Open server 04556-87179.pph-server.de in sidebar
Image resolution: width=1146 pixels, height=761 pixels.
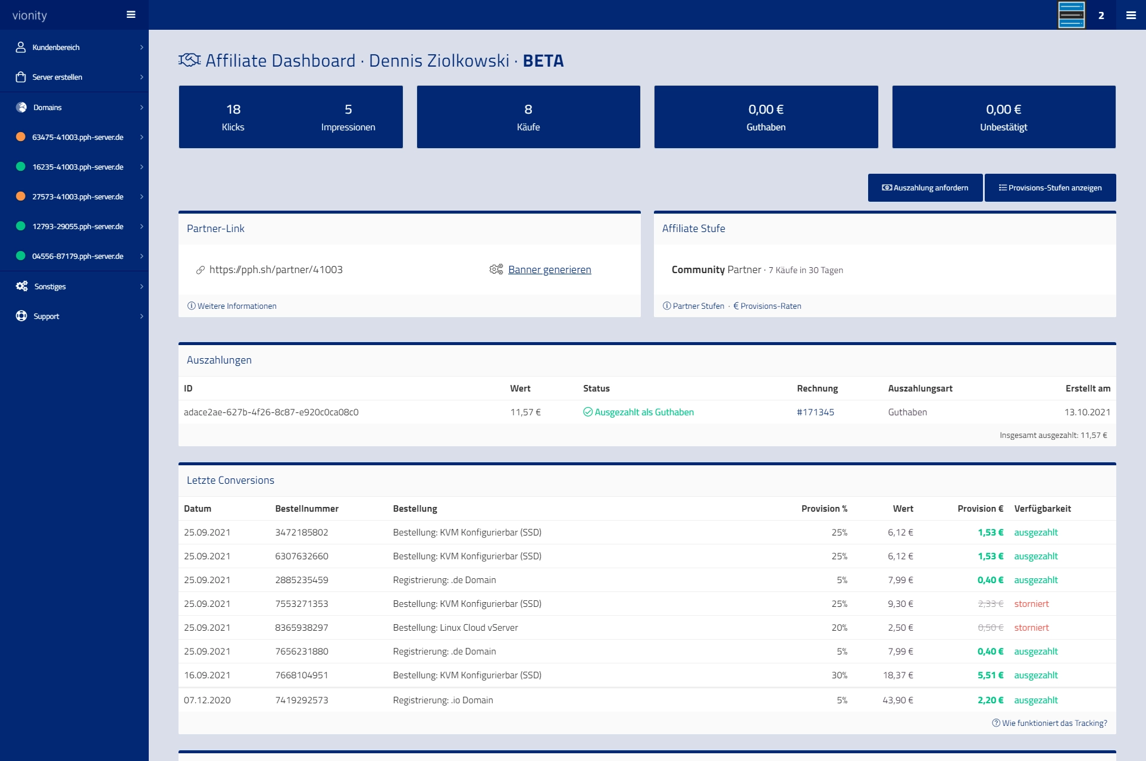pyautogui.click(x=77, y=256)
